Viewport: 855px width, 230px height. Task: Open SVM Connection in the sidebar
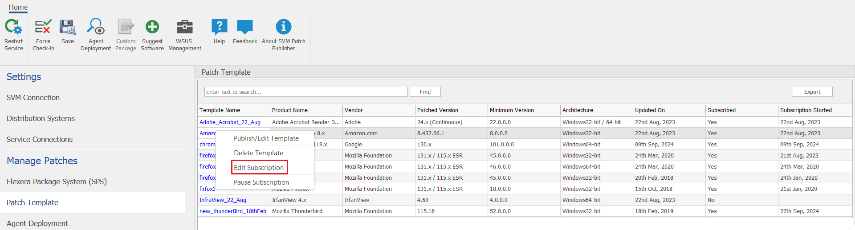[33, 97]
